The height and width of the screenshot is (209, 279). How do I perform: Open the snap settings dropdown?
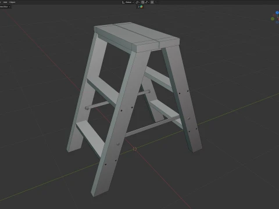(147, 2)
